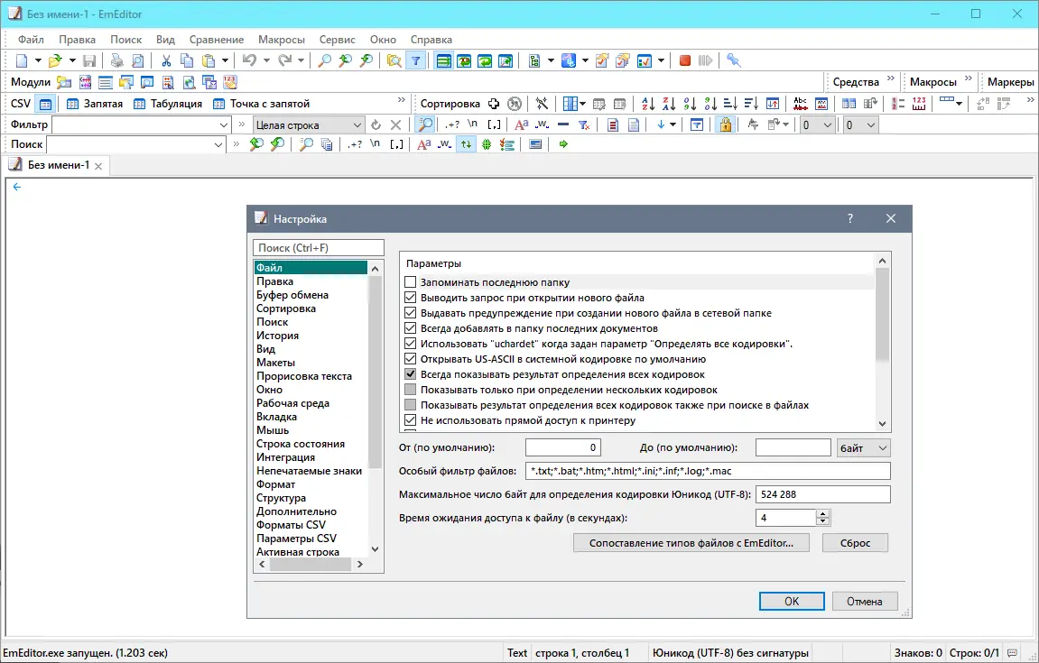Click the refresh icon in Filter toolbar
The height and width of the screenshot is (663, 1039).
[x=376, y=124]
